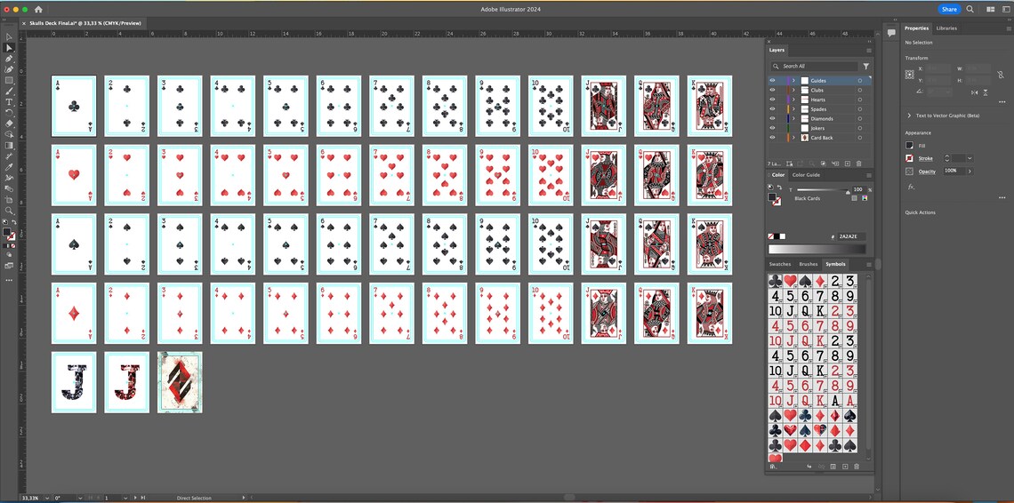Image resolution: width=1014 pixels, height=503 pixels.
Task: Select the Curvature tool
Action: [x=9, y=69]
